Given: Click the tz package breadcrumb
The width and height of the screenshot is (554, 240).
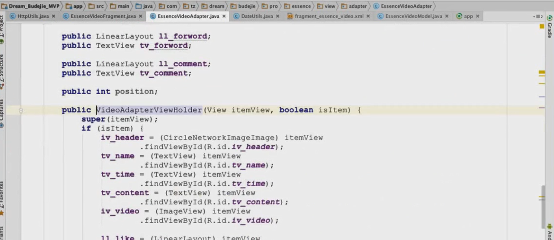Looking at the screenshot, I should tap(189, 6).
